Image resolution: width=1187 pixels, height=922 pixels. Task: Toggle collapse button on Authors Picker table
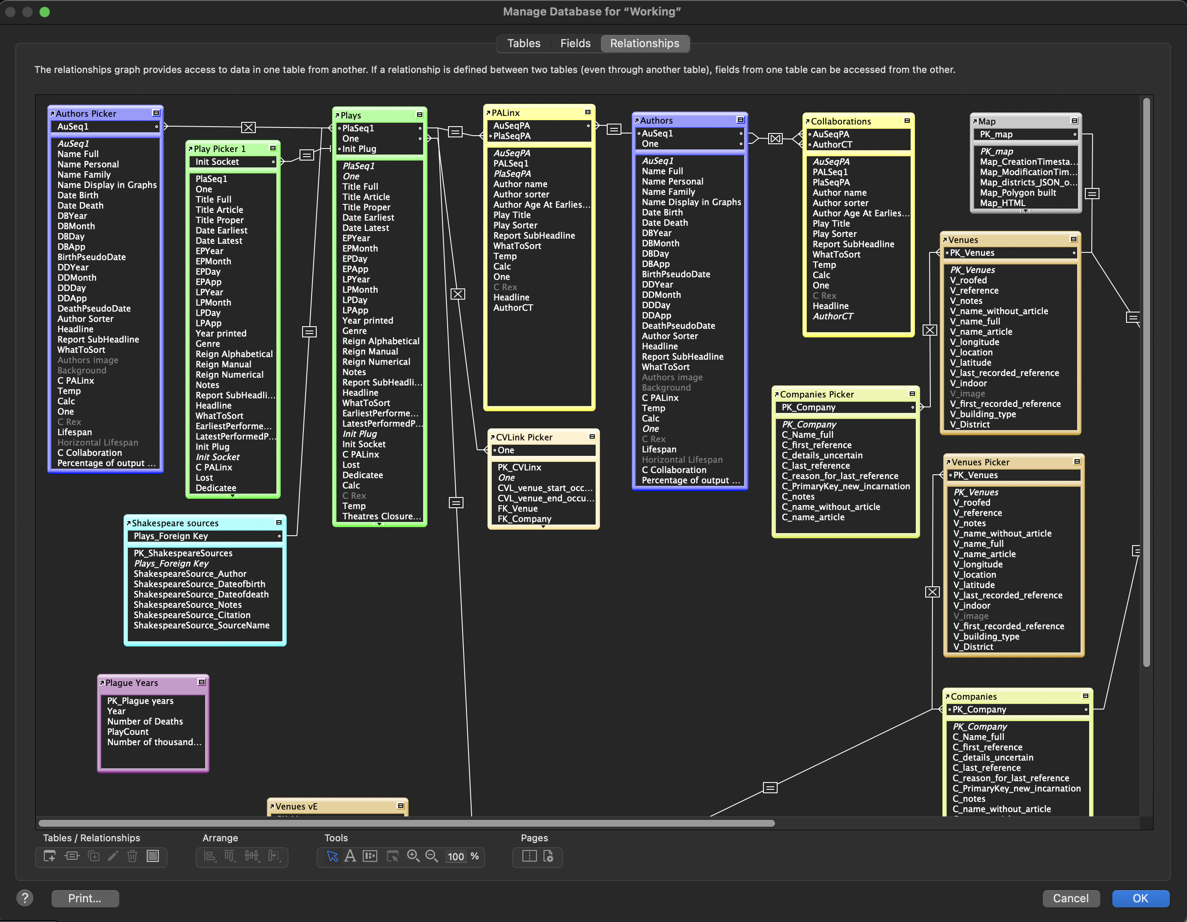coord(156,113)
